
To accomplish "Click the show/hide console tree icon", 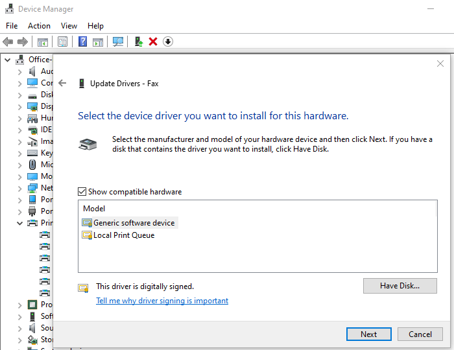I will [43, 41].
